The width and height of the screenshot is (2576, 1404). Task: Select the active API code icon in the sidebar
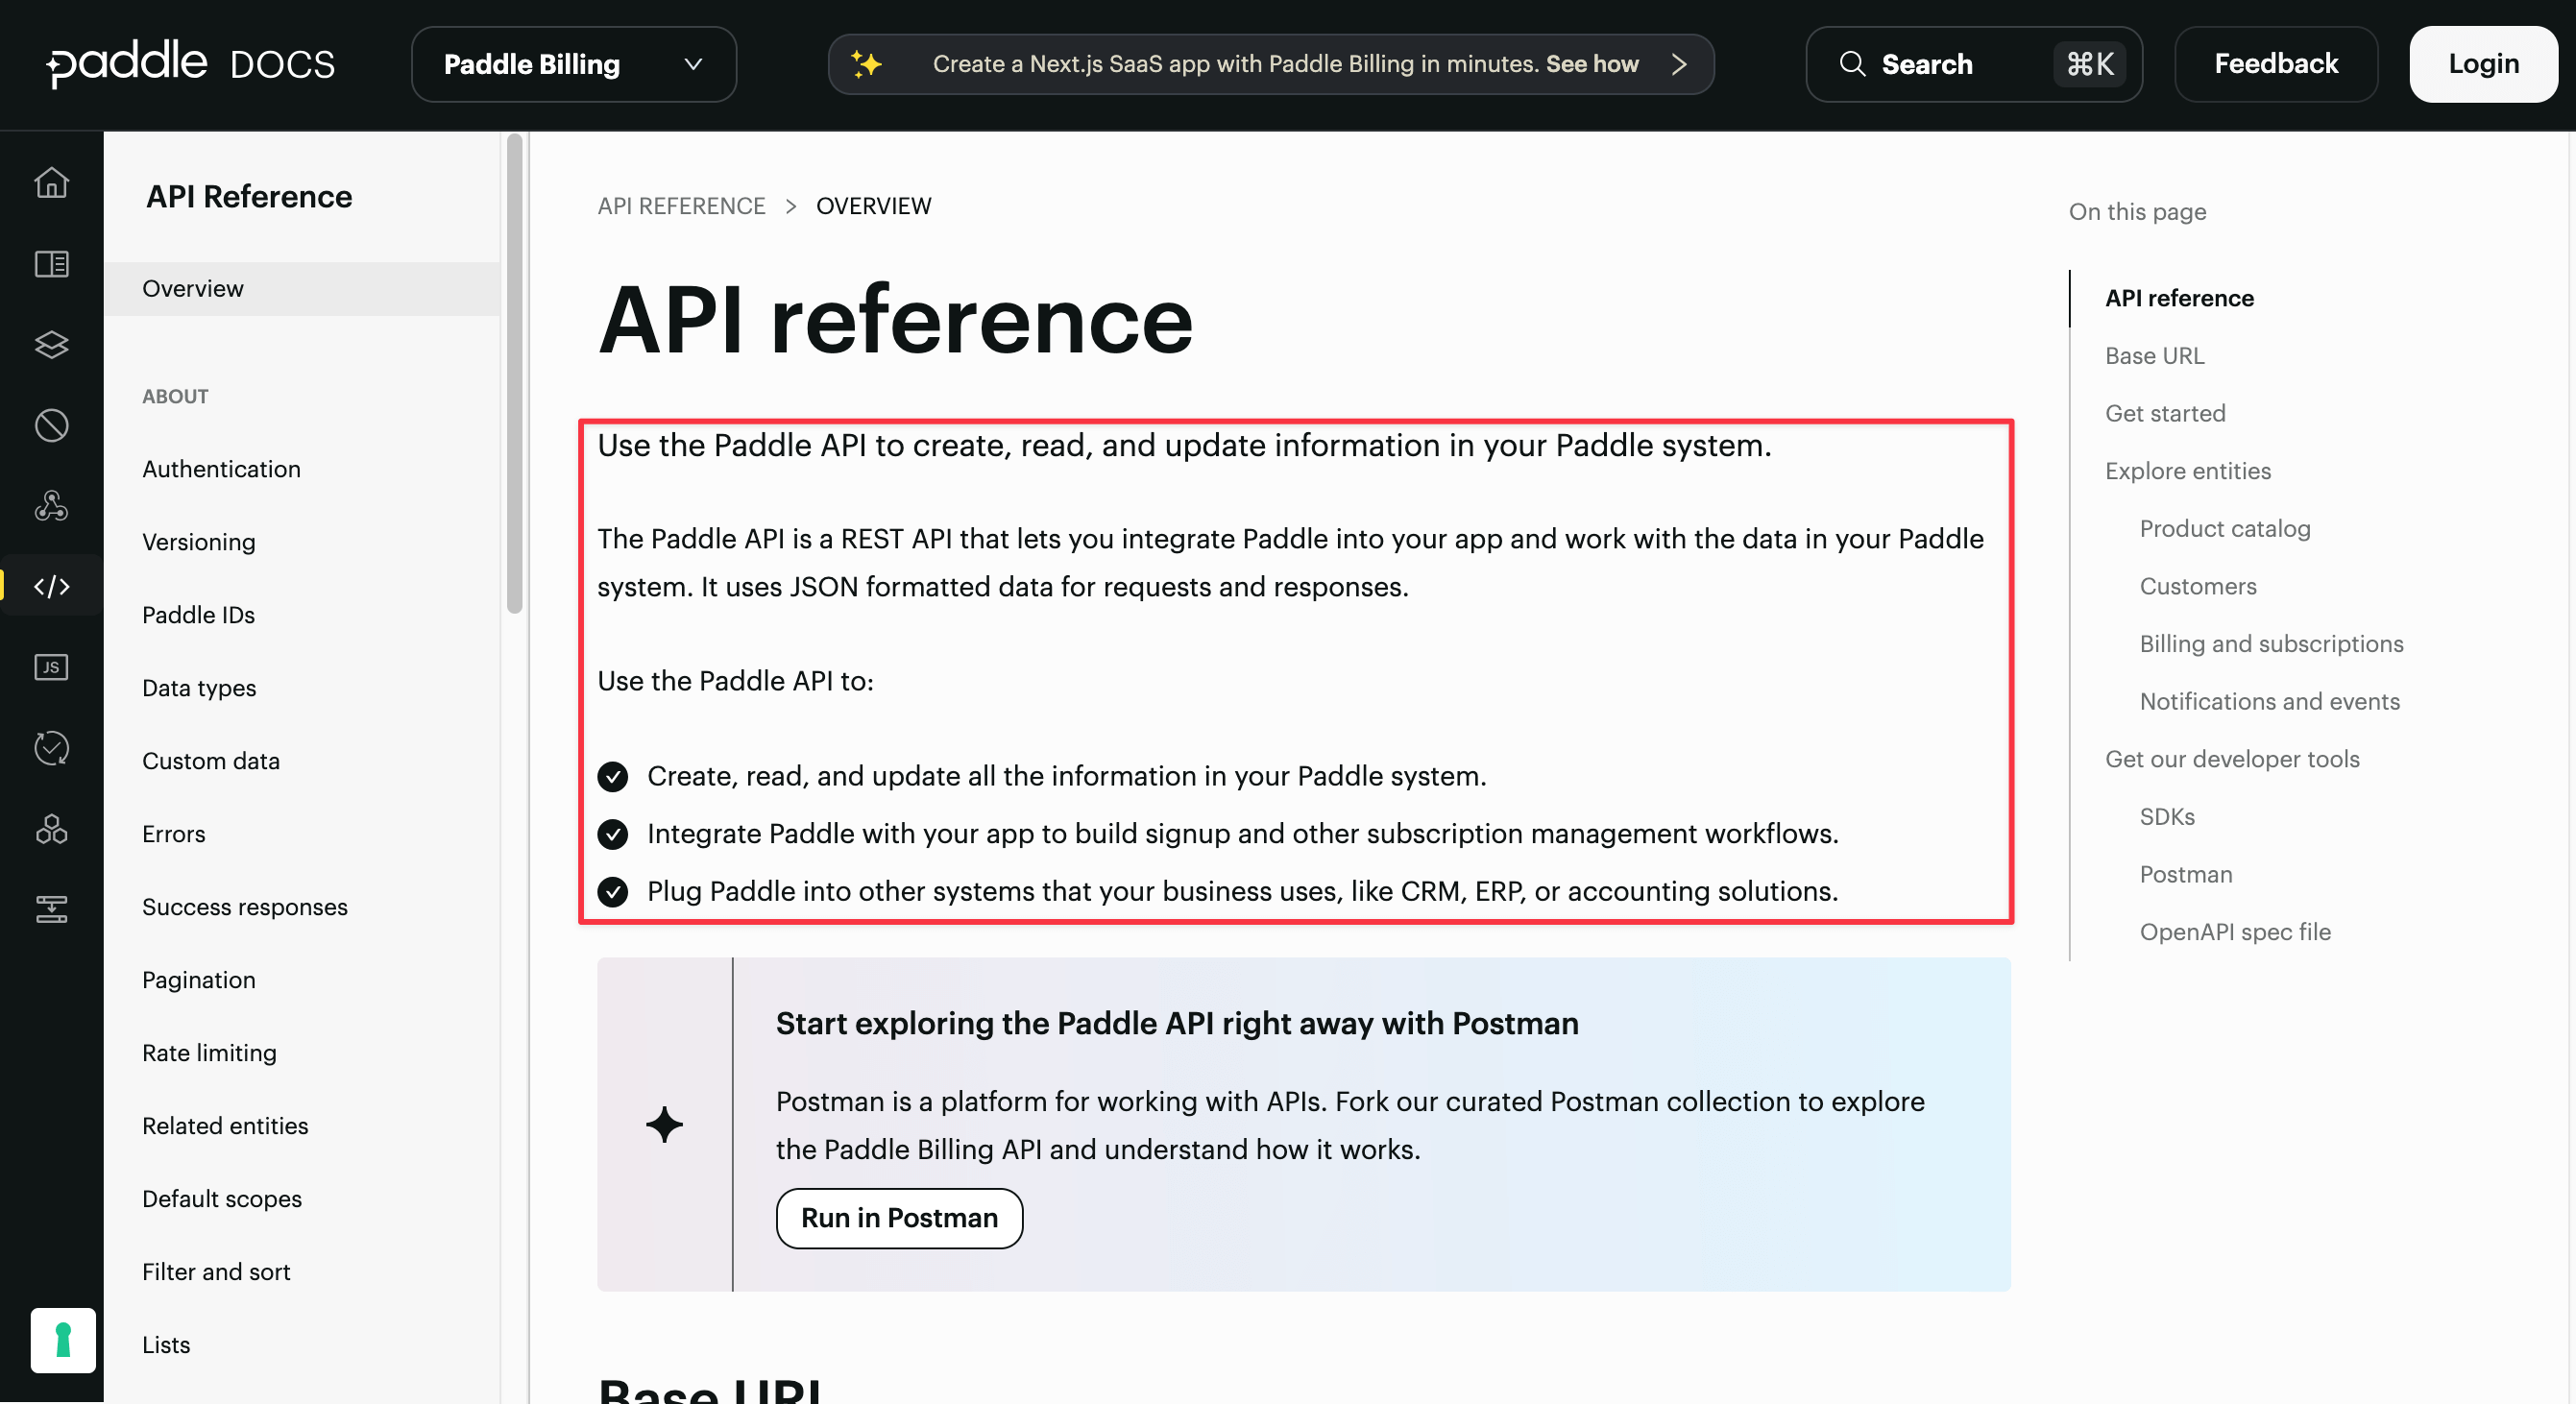pyautogui.click(x=51, y=586)
